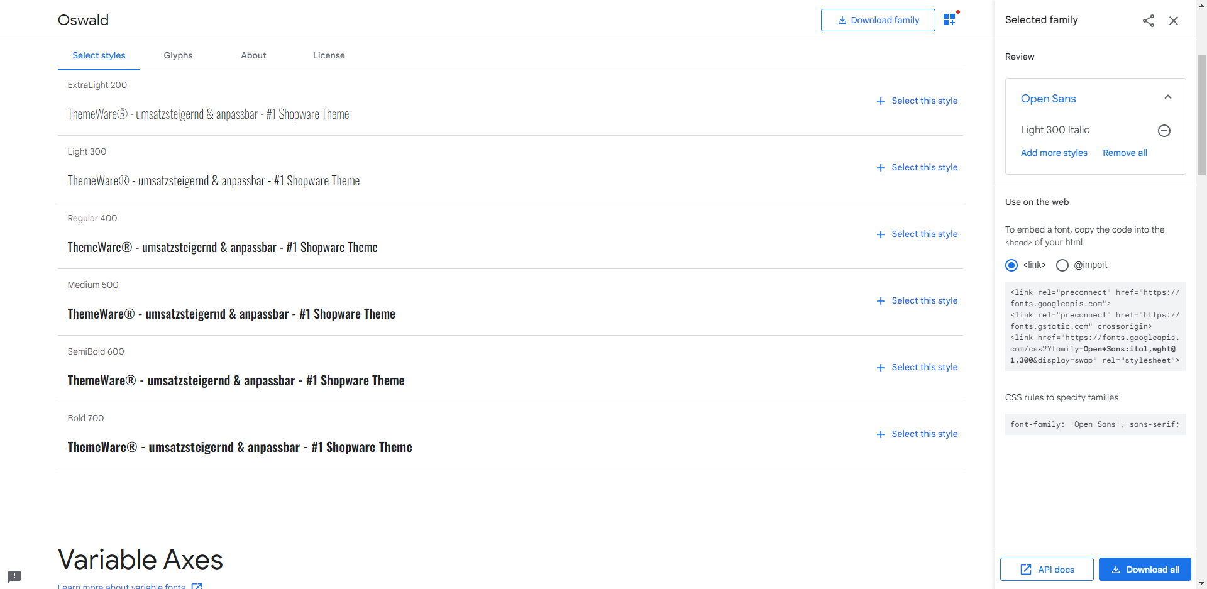Screen dimensions: 1207x589
Task: Open the selected families grid icon
Action: tap(951, 19)
